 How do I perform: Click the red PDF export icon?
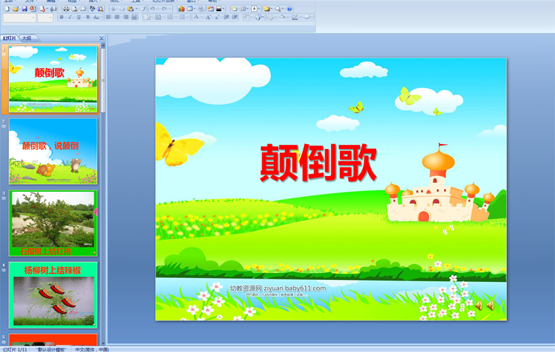pyautogui.click(x=33, y=9)
